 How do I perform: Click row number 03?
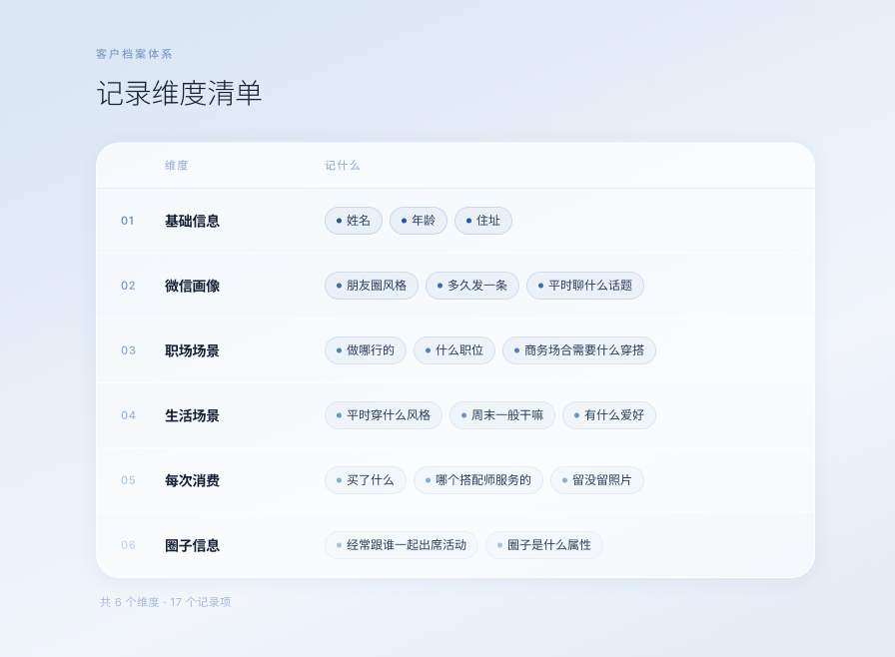click(x=128, y=350)
